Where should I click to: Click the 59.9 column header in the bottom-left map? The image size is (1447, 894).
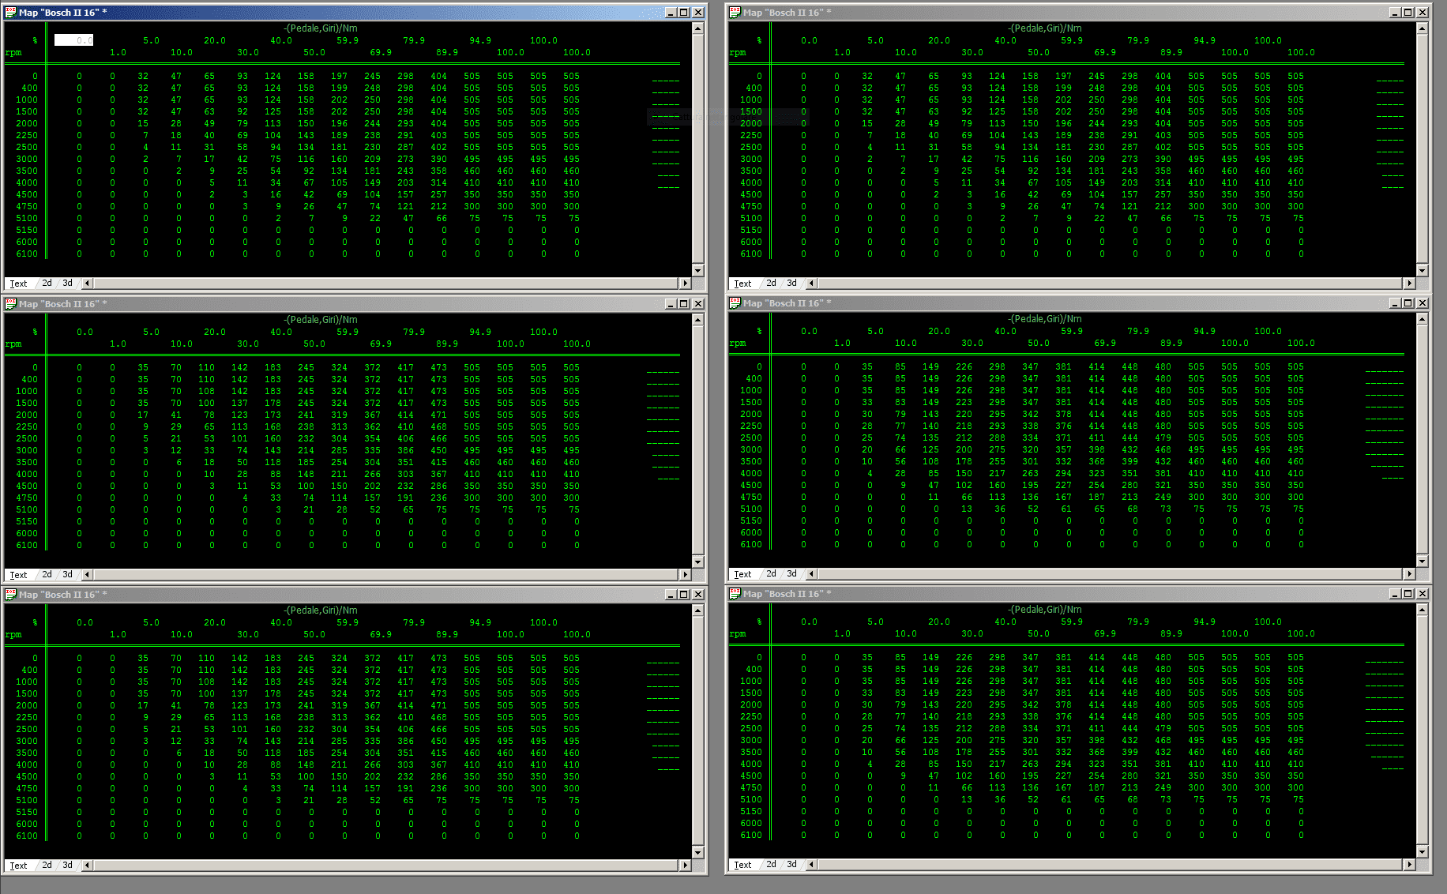[348, 623]
